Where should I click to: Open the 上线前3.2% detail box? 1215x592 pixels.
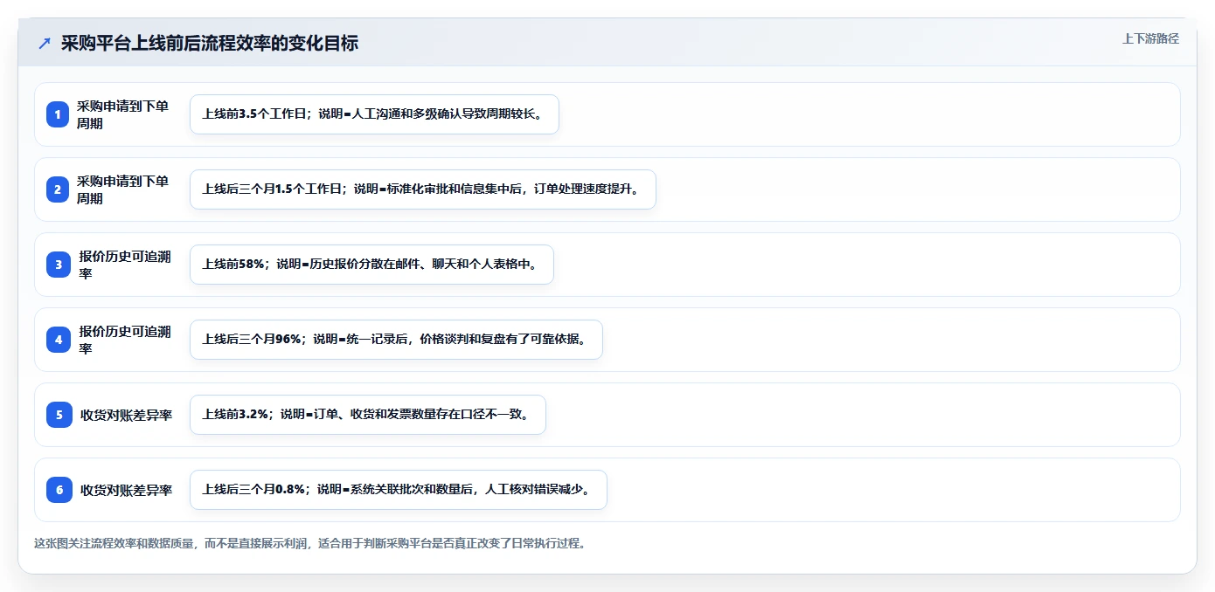tap(368, 415)
